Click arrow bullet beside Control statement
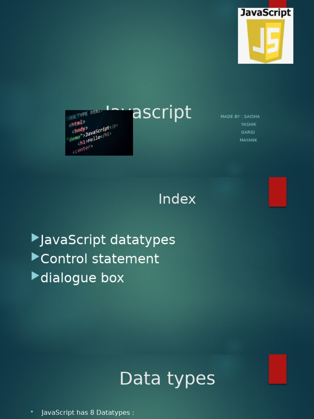The image size is (314, 419). [x=35, y=257]
